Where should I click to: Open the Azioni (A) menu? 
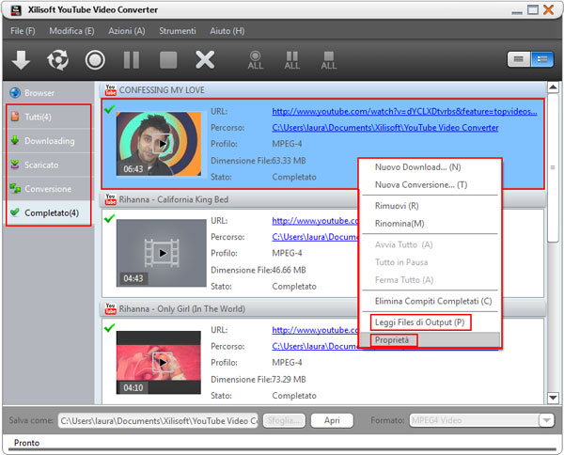(x=127, y=31)
